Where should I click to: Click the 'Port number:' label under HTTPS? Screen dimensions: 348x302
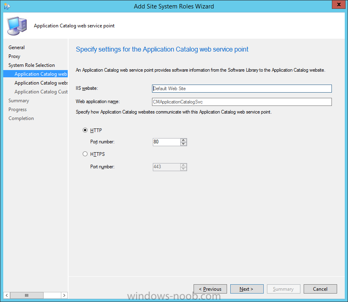tap(102, 167)
